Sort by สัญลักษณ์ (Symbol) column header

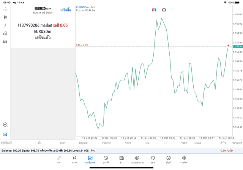click(6, 143)
